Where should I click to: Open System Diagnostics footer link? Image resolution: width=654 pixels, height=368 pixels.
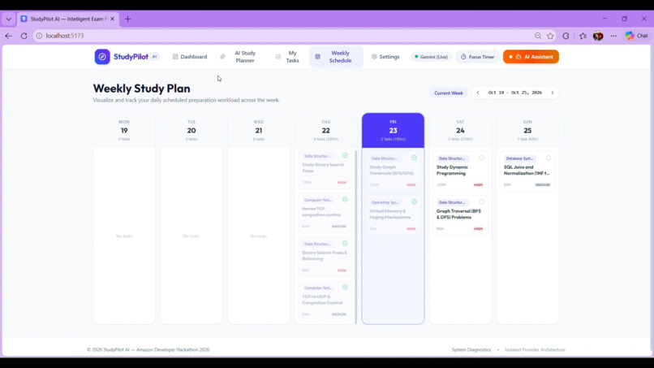(471, 349)
